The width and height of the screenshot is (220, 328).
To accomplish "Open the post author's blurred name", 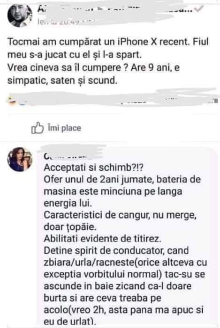I will pos(114,9).
